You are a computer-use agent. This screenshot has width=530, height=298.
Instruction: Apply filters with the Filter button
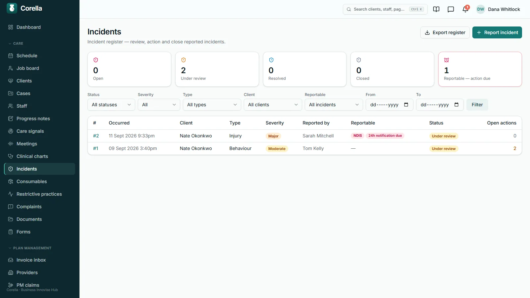[x=477, y=105]
